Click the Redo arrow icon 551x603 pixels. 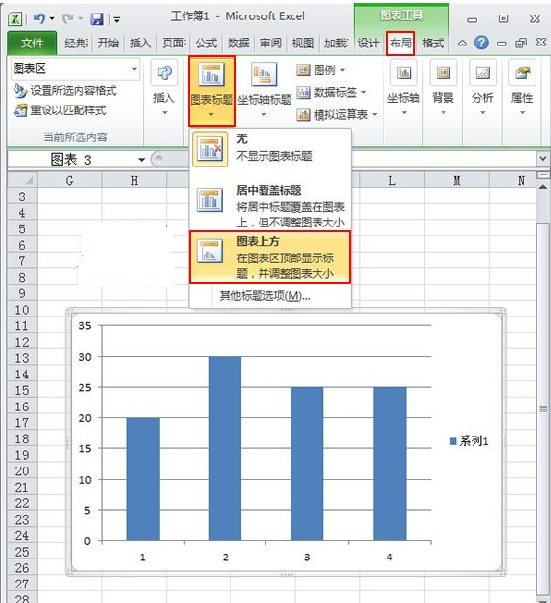tap(68, 18)
